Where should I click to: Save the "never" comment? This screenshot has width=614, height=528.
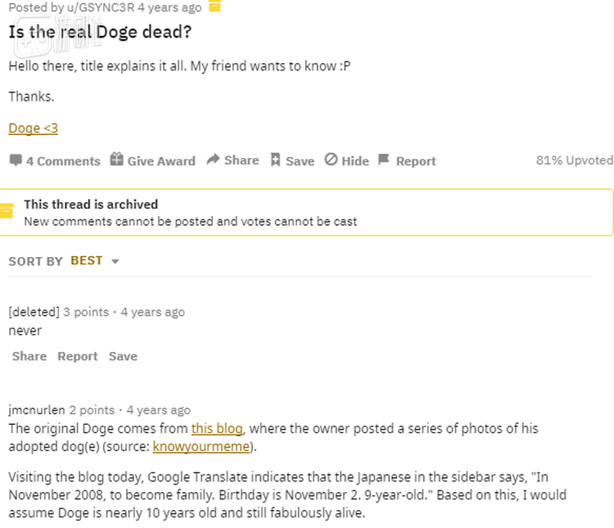click(123, 356)
